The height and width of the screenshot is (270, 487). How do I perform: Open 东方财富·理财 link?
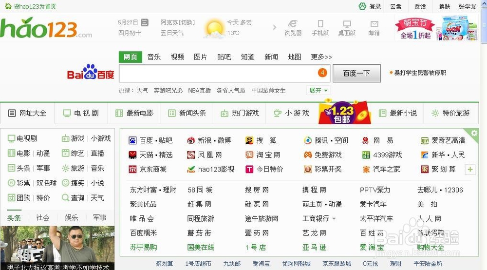coord(153,190)
